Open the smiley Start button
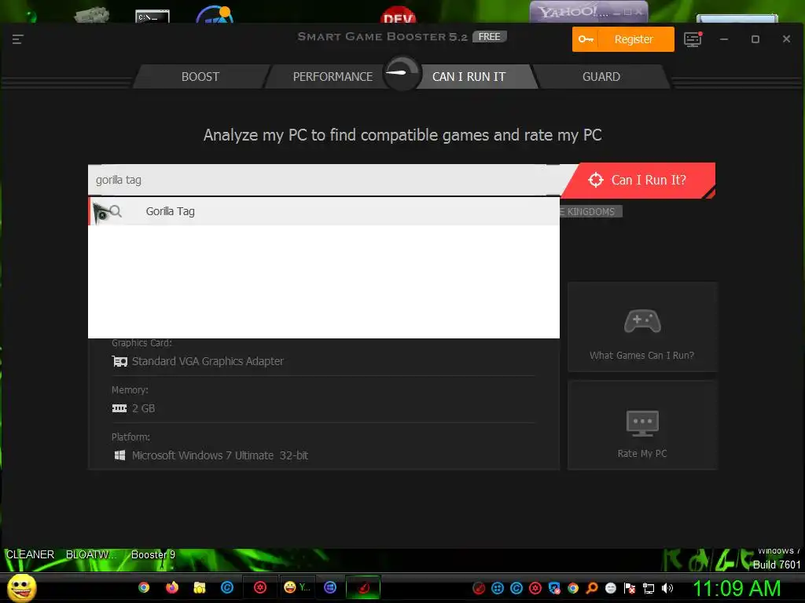 point(21,587)
